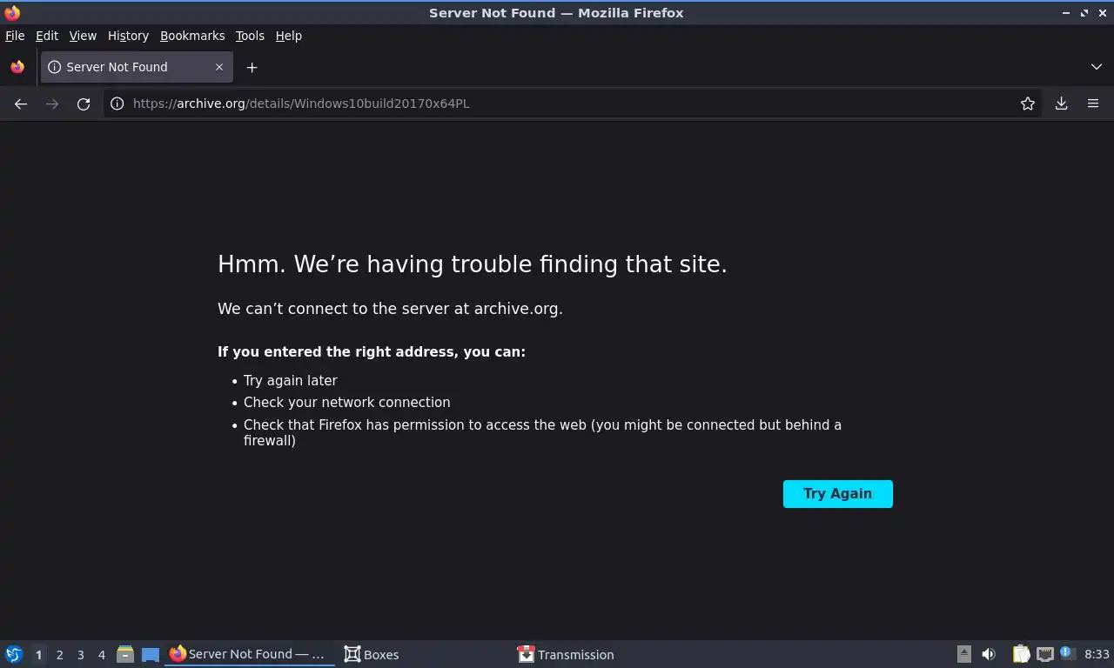The image size is (1114, 668).
Task: Bookmark this page with the star
Action: (1028, 104)
